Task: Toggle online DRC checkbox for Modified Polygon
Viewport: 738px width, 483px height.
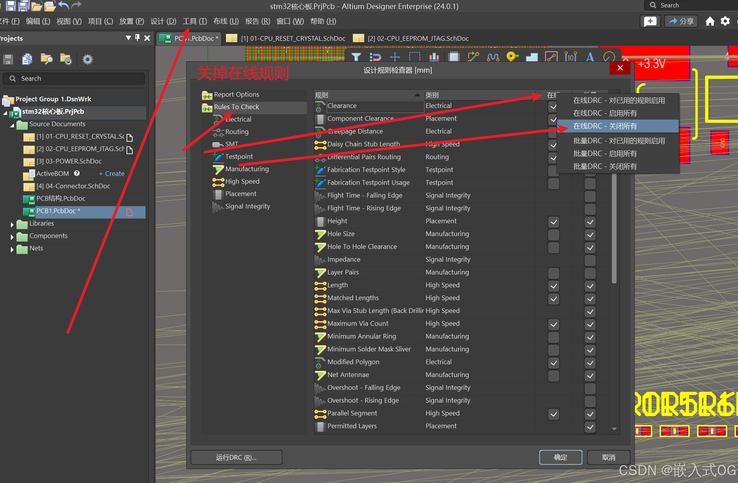Action: pos(554,363)
